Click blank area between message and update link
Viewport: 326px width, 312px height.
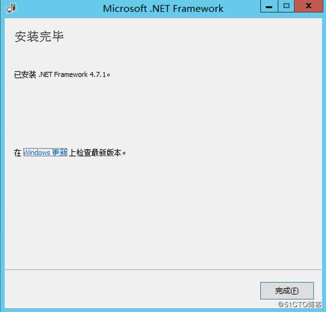163,113
